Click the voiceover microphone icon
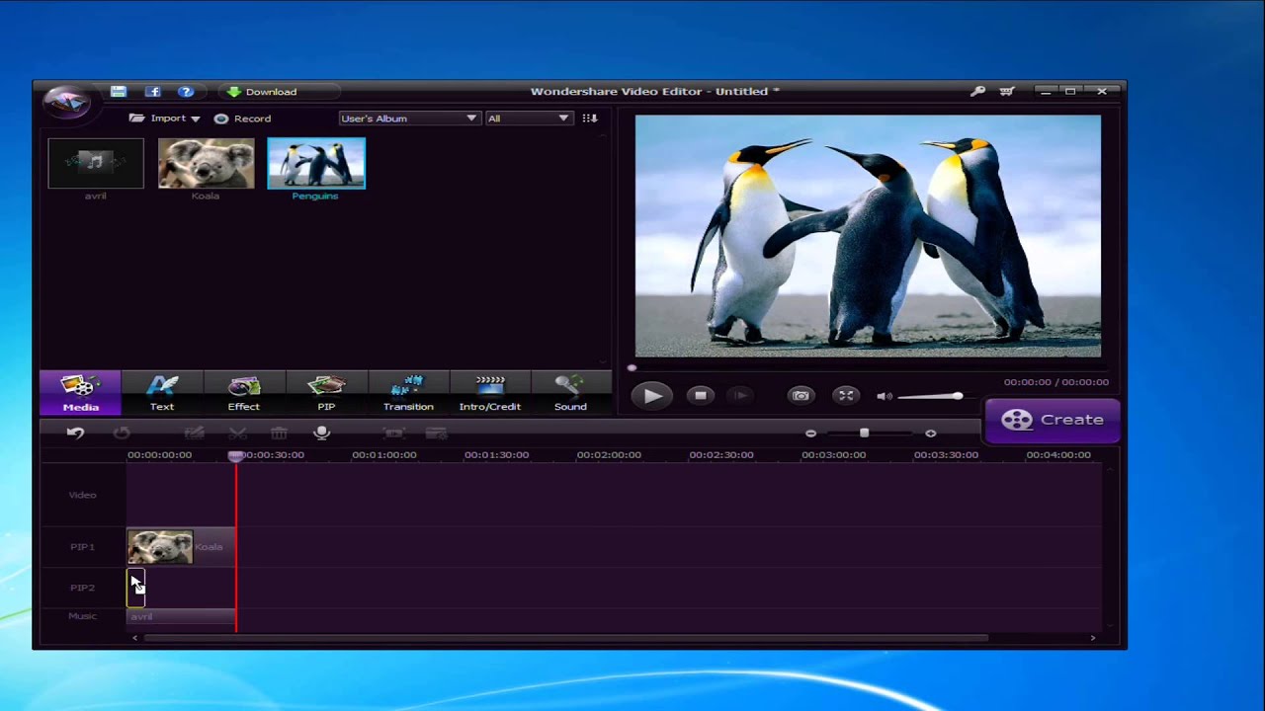This screenshot has height=711, width=1265. point(321,433)
